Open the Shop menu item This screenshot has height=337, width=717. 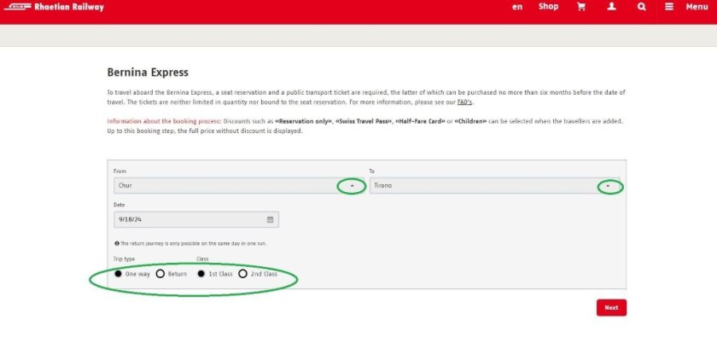548,7
